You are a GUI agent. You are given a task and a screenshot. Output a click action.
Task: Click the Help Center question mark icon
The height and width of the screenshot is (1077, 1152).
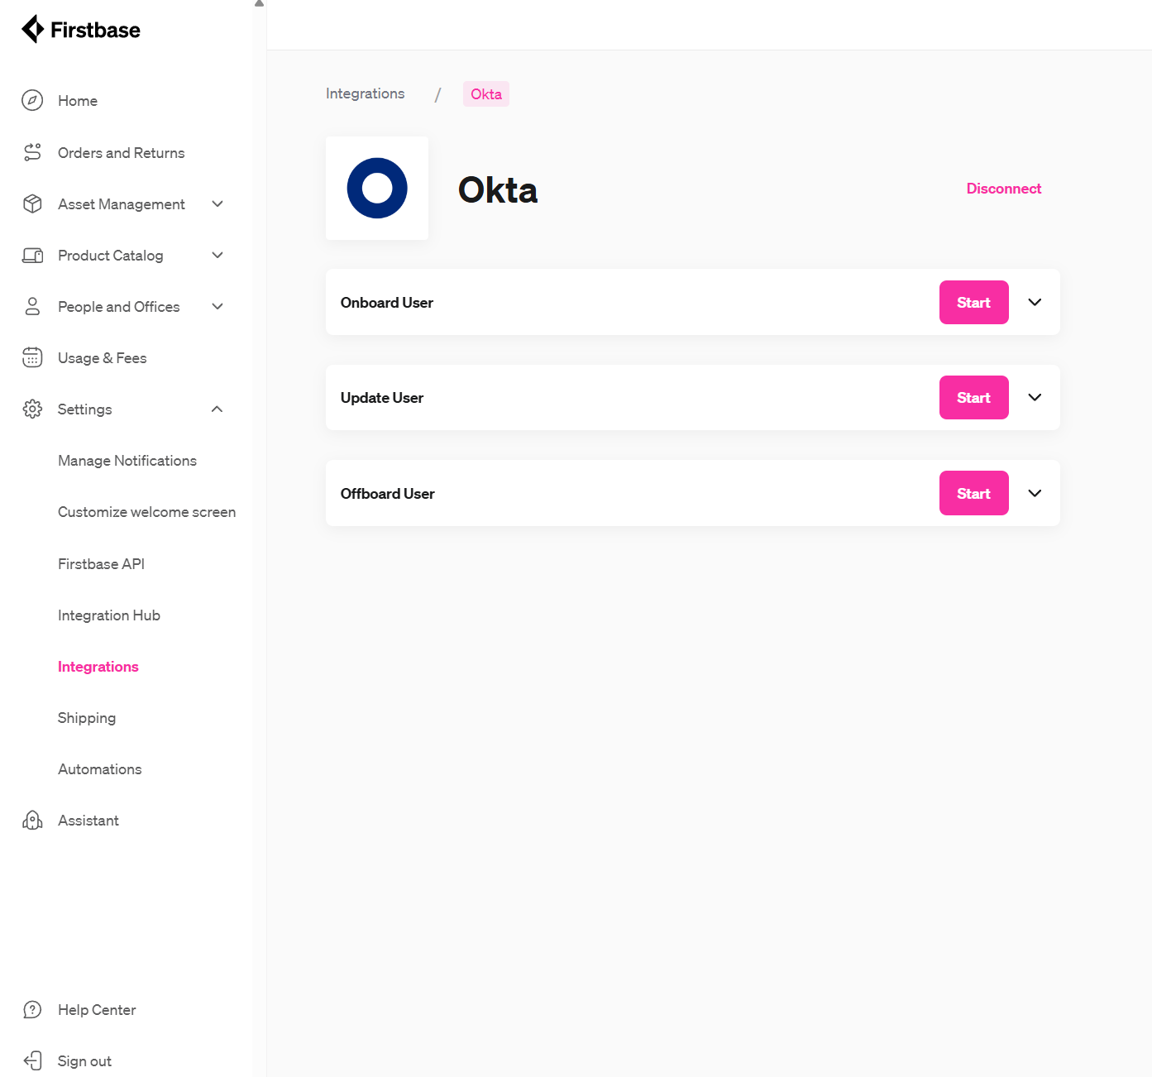pos(32,1010)
